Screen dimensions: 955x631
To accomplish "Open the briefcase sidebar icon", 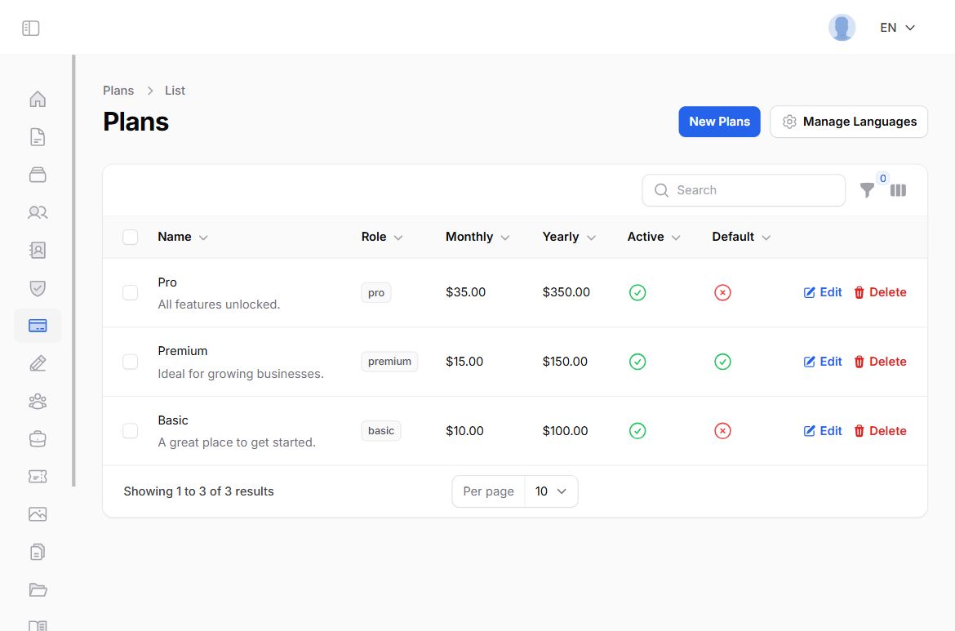I will coord(38,439).
